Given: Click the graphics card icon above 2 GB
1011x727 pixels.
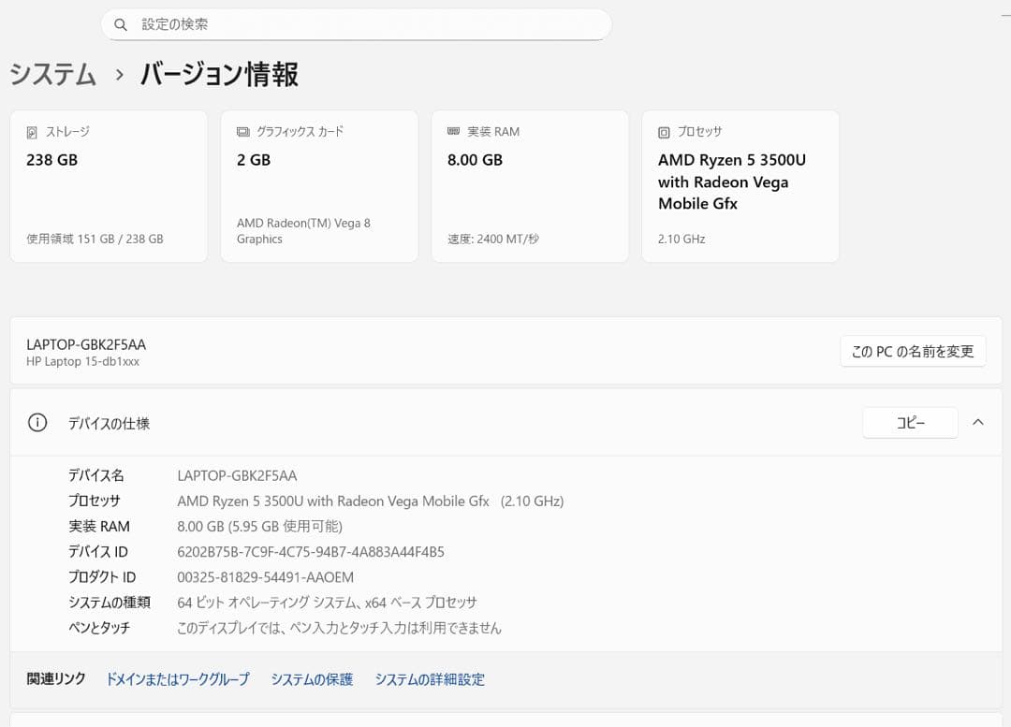Looking at the screenshot, I should click(243, 132).
